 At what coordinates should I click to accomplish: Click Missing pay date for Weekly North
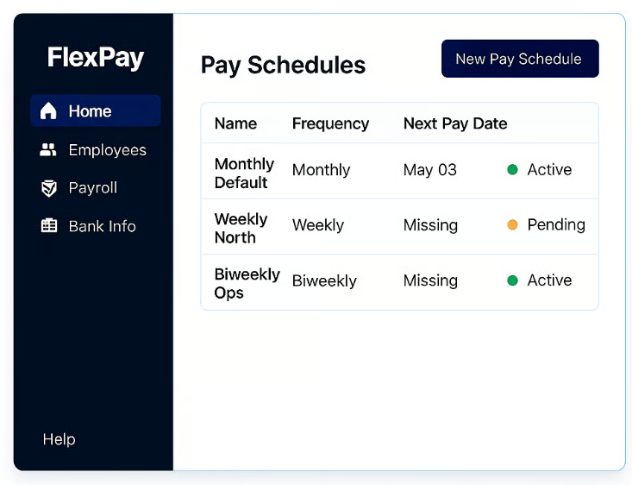tap(430, 225)
